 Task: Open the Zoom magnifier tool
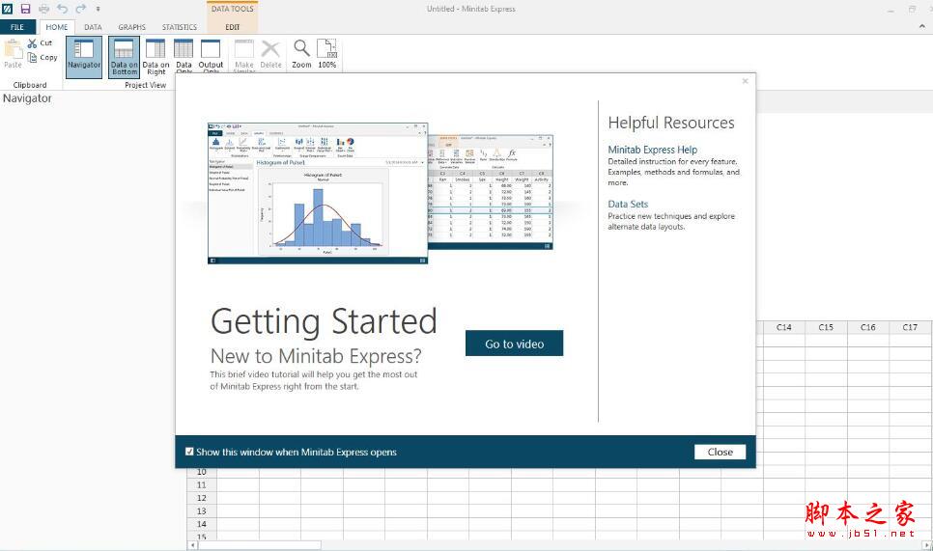click(301, 53)
